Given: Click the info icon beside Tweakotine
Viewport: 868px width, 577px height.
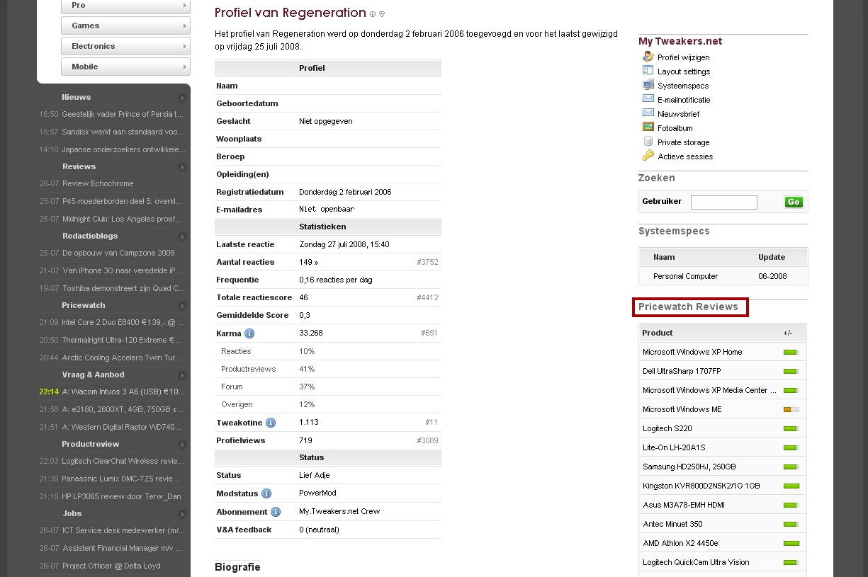Looking at the screenshot, I should (270, 423).
